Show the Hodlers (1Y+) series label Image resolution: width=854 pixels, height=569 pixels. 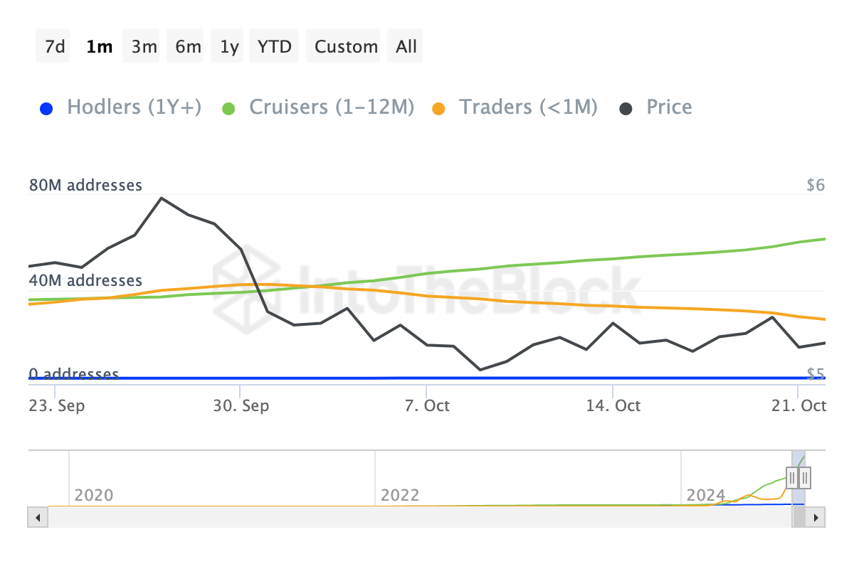(x=134, y=107)
